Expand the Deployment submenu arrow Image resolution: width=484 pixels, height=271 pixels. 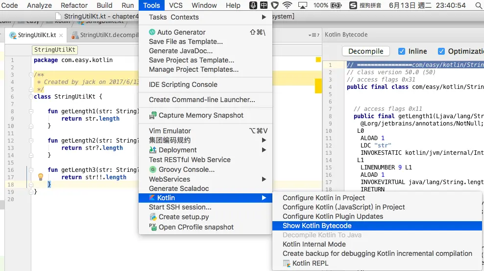pyautogui.click(x=264, y=150)
